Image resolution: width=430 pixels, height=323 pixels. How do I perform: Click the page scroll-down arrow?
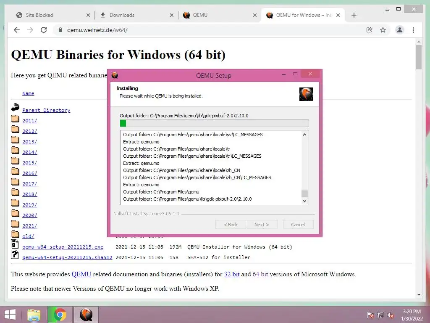tap(419, 295)
